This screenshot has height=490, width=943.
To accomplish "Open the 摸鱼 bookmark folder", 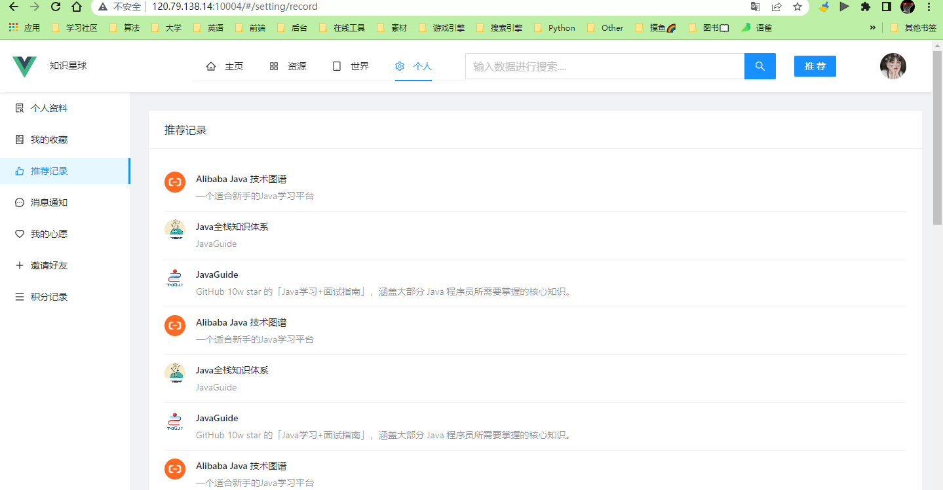I will [655, 28].
